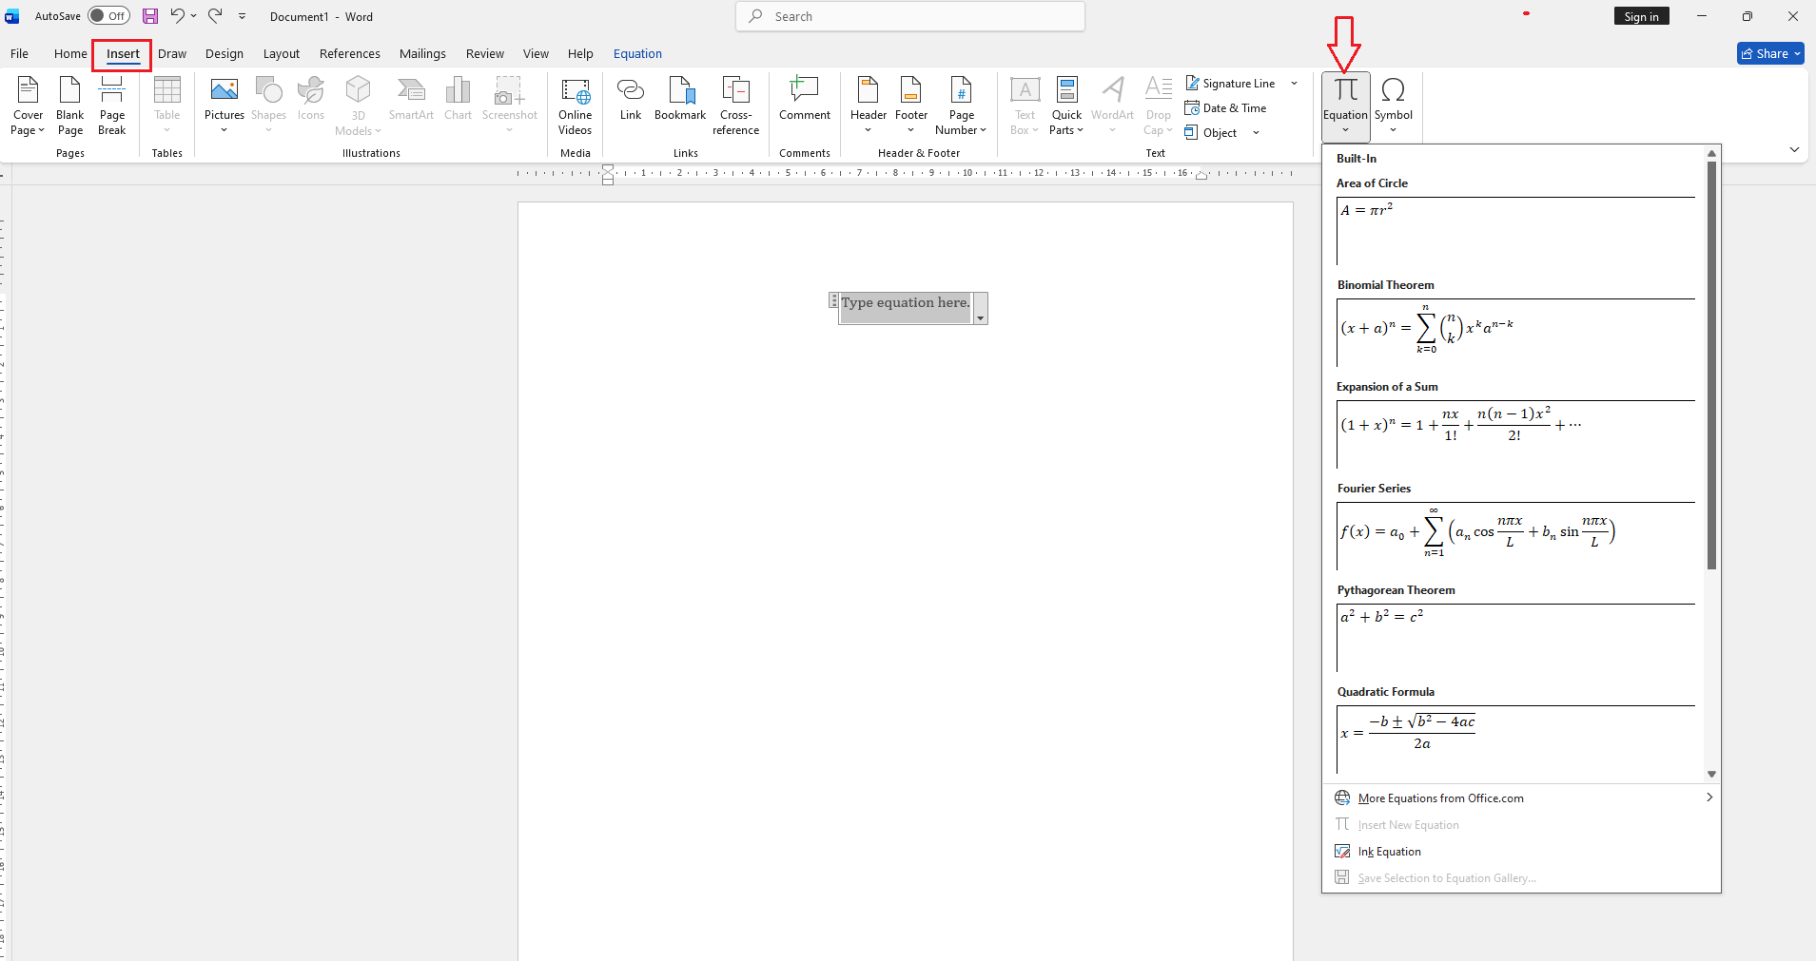
Task: Click the Share button
Action: [x=1769, y=54]
